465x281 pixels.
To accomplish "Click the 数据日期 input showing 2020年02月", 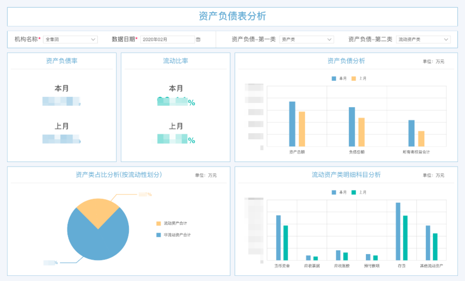I will click(x=167, y=39).
